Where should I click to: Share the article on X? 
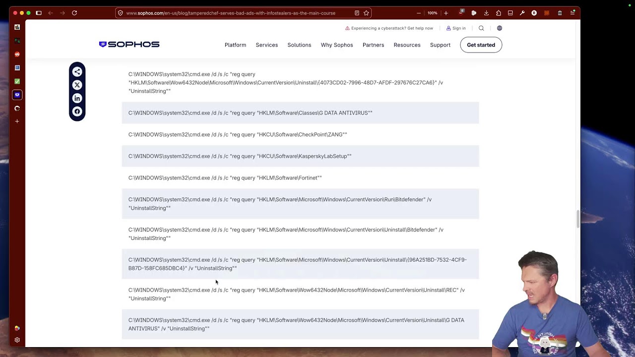pos(77,85)
